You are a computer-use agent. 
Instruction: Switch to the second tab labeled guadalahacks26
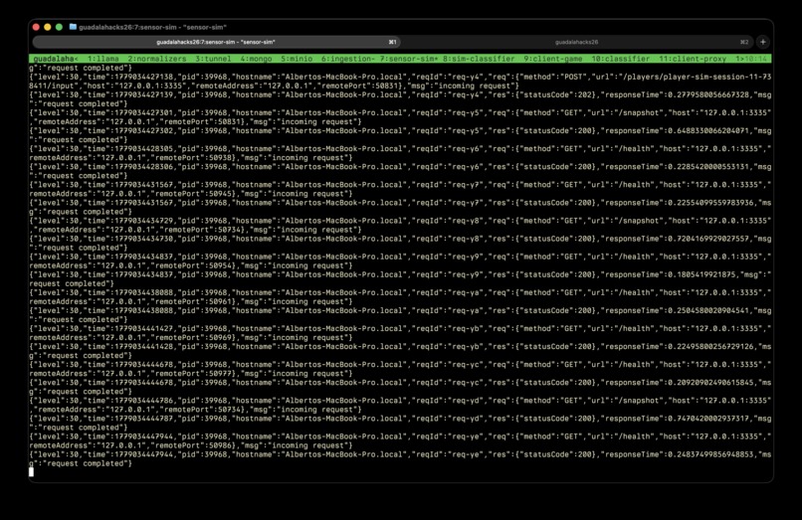576,42
